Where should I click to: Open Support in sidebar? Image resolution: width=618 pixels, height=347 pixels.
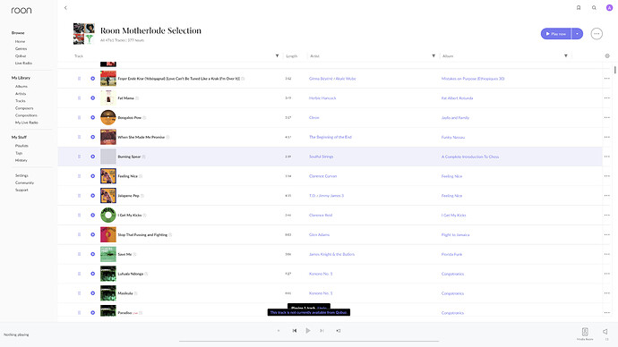(x=21, y=190)
